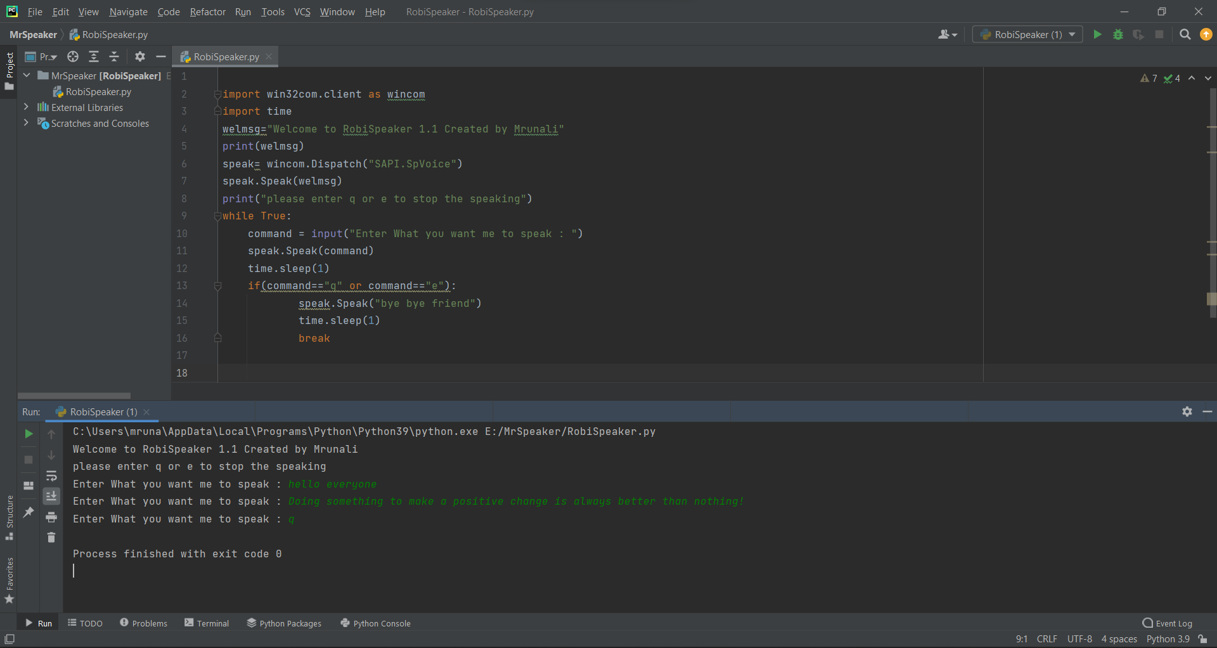Open Python Packages tool window
This screenshot has height=648, width=1217.
tap(284, 623)
